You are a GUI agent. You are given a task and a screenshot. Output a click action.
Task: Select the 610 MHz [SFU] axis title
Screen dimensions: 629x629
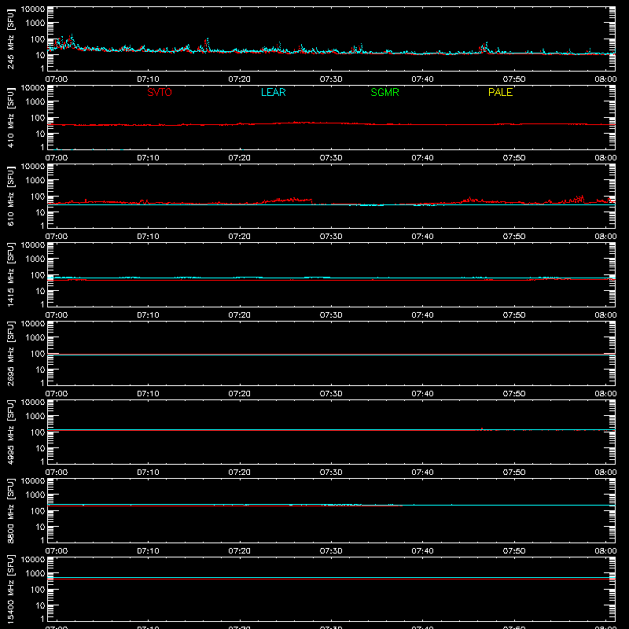pos(10,196)
